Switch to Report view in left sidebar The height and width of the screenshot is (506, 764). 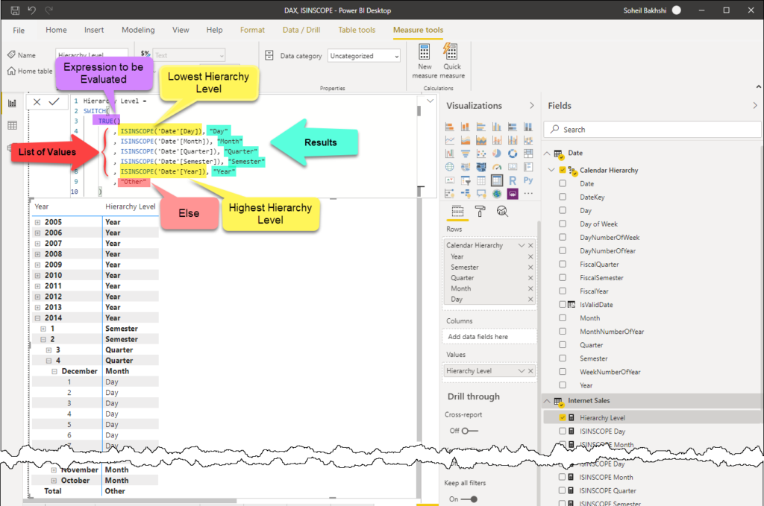(x=13, y=103)
